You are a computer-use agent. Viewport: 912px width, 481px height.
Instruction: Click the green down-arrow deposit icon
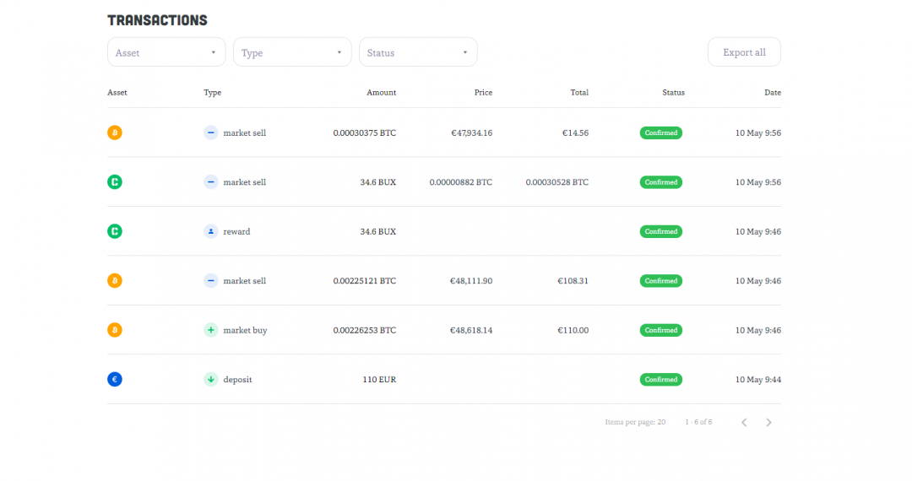tap(211, 380)
